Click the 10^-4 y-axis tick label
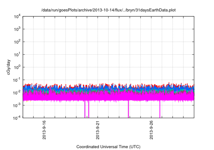Image resolution: width=214 pixels, height=150 pixels. (x=17, y=118)
